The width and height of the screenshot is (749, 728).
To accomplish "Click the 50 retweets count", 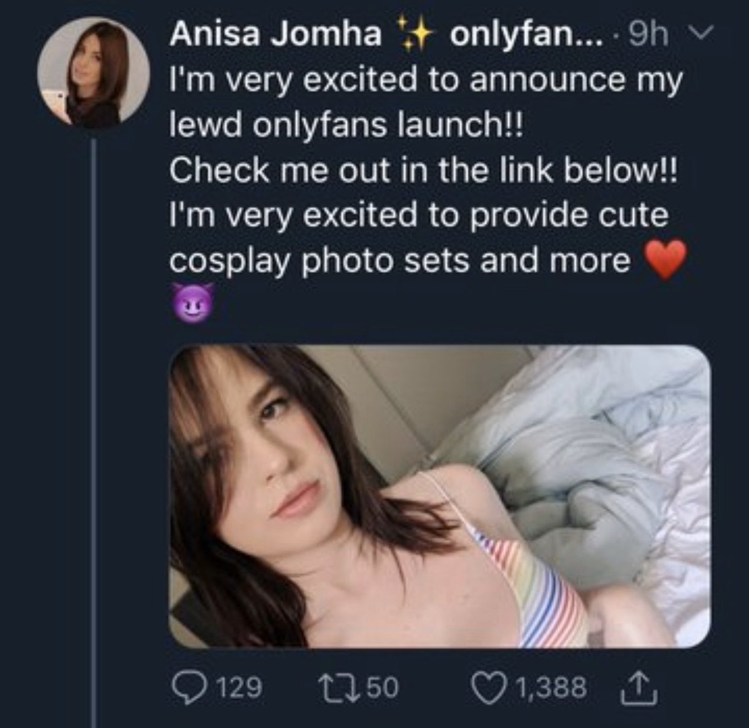I will [x=382, y=687].
